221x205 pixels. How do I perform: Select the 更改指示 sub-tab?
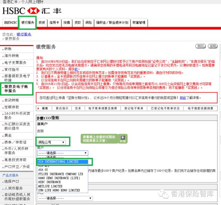(62, 108)
